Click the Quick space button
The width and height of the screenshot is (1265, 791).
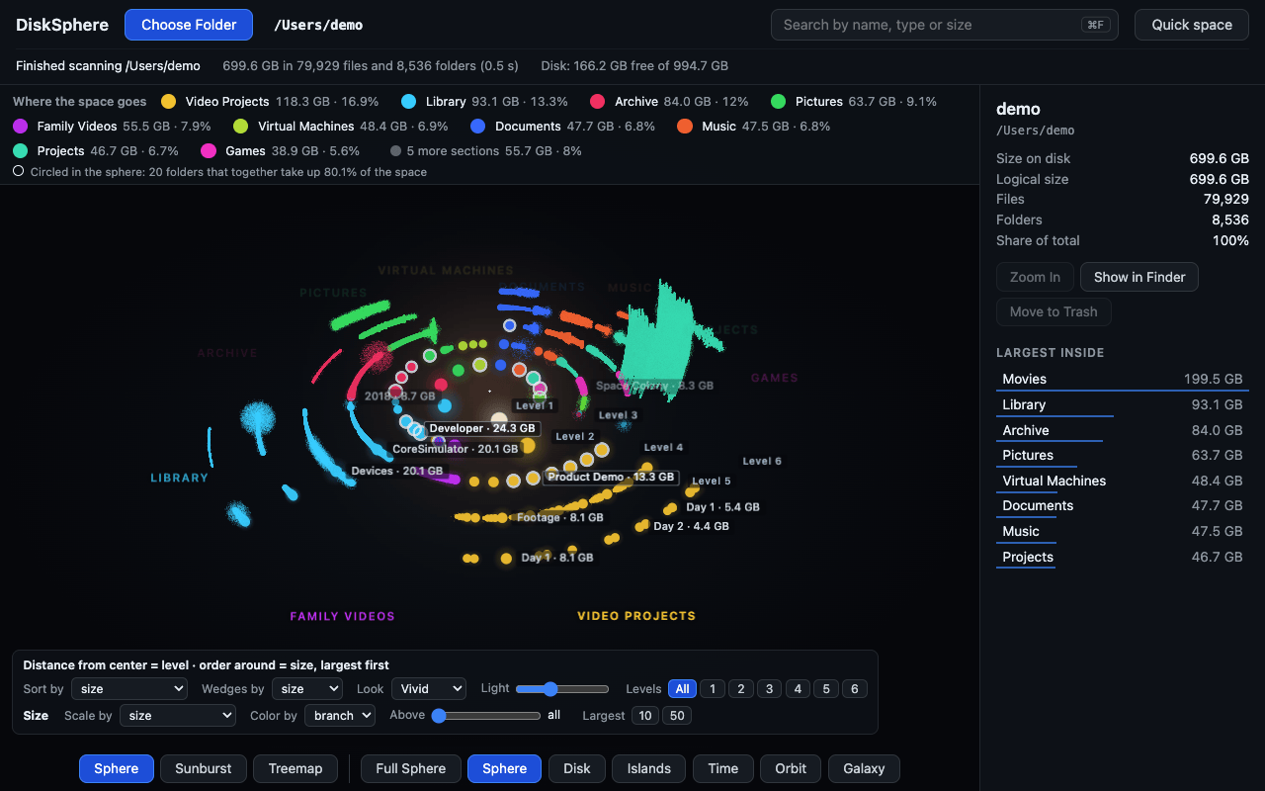coord(1192,25)
